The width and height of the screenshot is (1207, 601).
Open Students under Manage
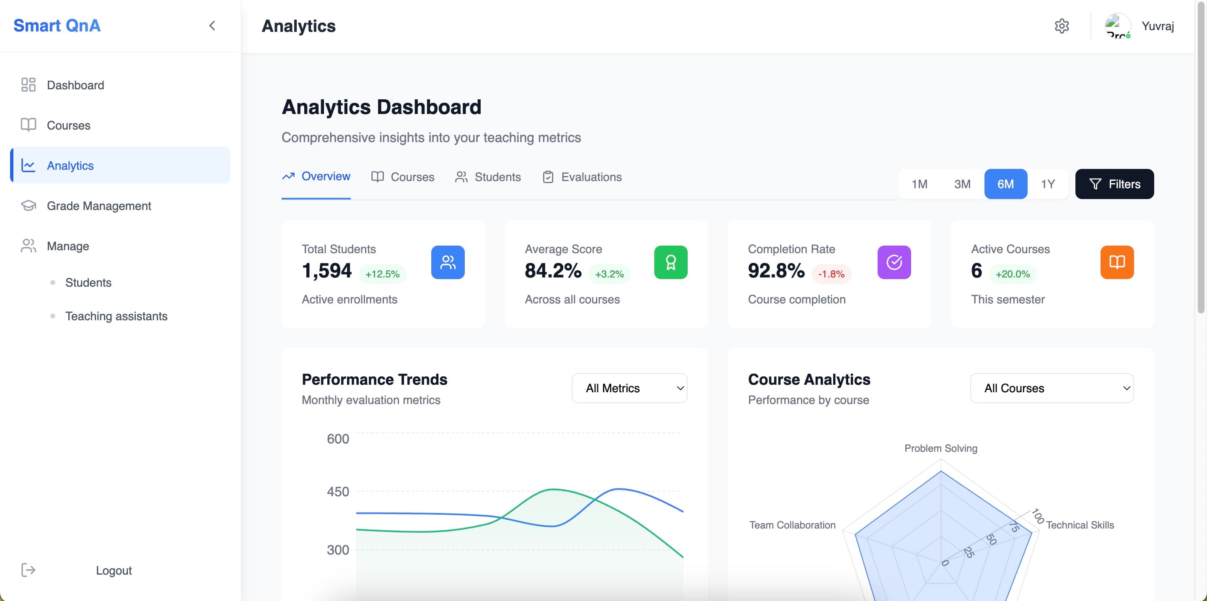pos(88,282)
